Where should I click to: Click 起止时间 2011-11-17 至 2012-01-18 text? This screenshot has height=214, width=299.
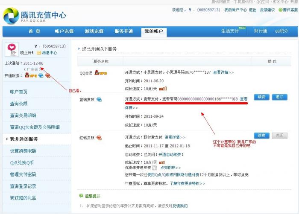157,146
